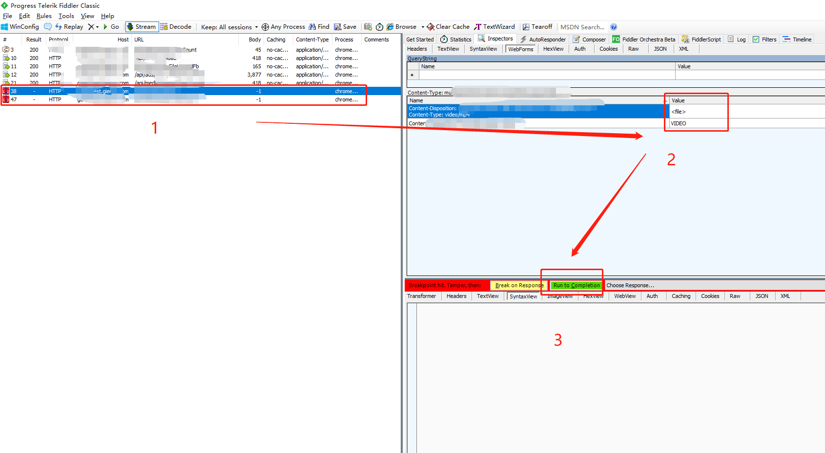This screenshot has width=825, height=453.
Task: Select Any Process target picker
Action: [283, 27]
